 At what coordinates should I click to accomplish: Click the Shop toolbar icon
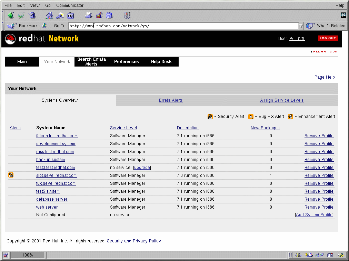(109, 15)
